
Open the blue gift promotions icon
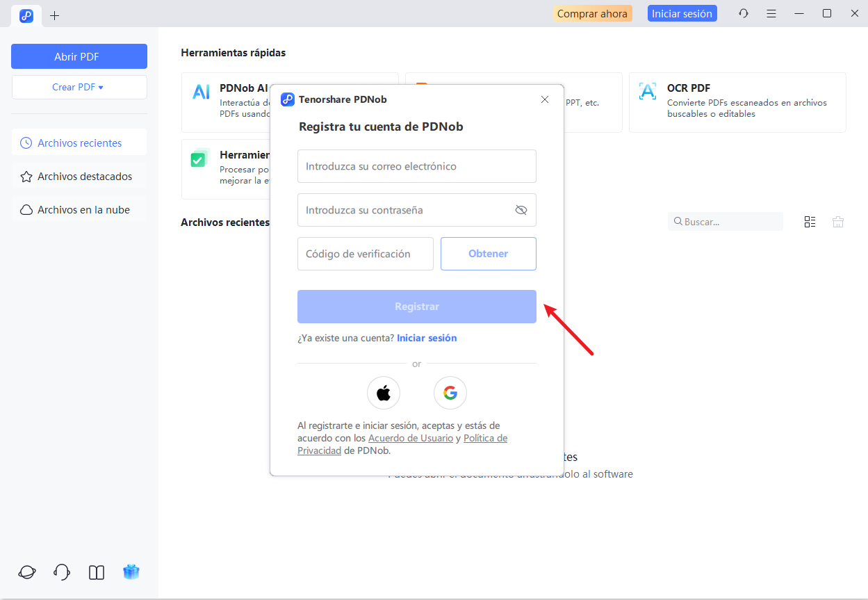(x=131, y=571)
